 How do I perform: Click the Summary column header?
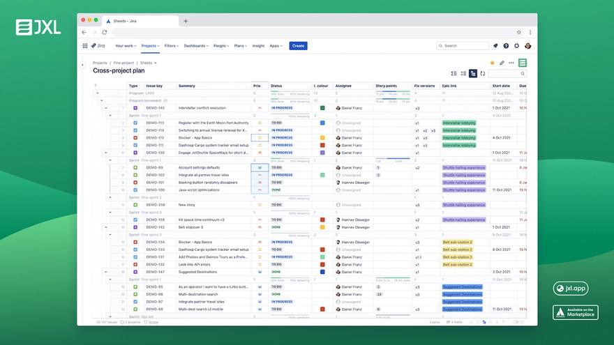click(187, 86)
